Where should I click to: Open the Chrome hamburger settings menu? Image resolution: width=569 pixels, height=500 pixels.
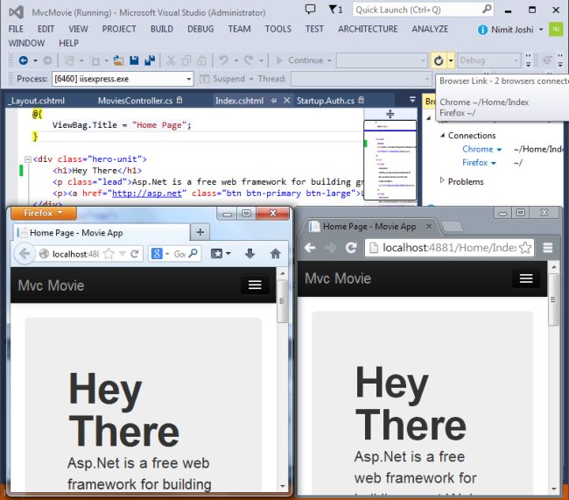coord(548,248)
